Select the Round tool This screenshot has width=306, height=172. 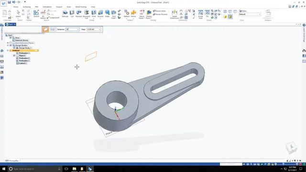(x=100, y=14)
